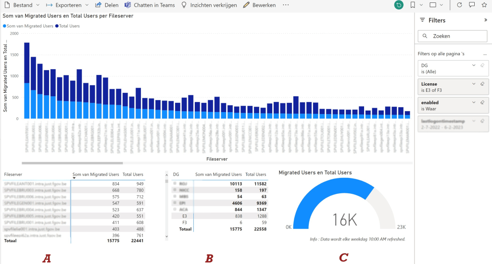492x264 pixels.
Task: Collapse the ACA row in DG matrix
Action: 174,210
